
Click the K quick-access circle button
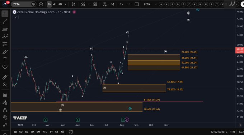click(x=195, y=4)
